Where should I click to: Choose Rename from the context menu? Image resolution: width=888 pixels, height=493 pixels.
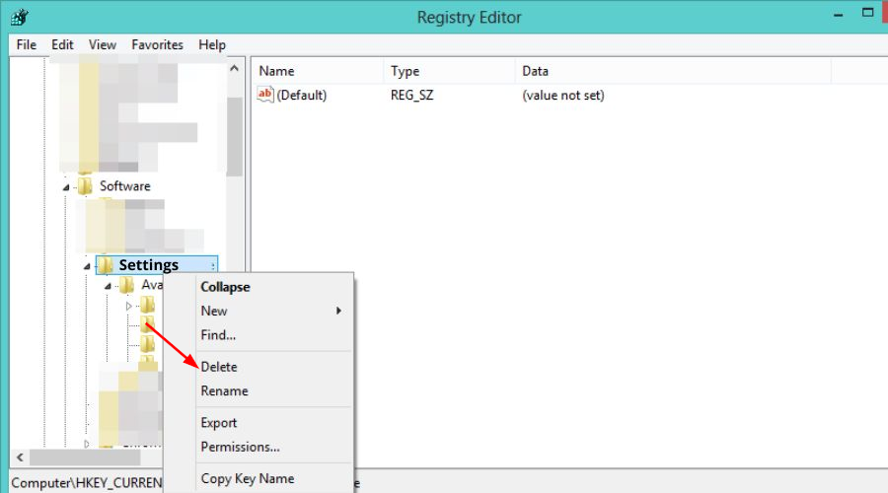pyautogui.click(x=224, y=390)
